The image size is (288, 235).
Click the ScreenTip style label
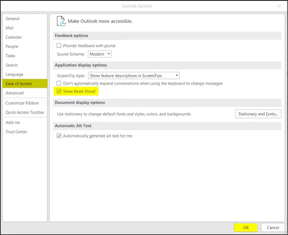tap(71, 76)
